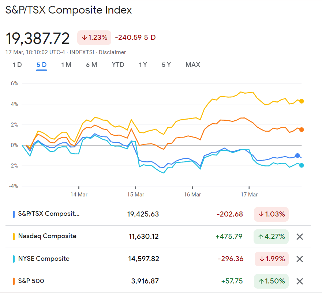Open the Disclaimer link

[x=112, y=52]
